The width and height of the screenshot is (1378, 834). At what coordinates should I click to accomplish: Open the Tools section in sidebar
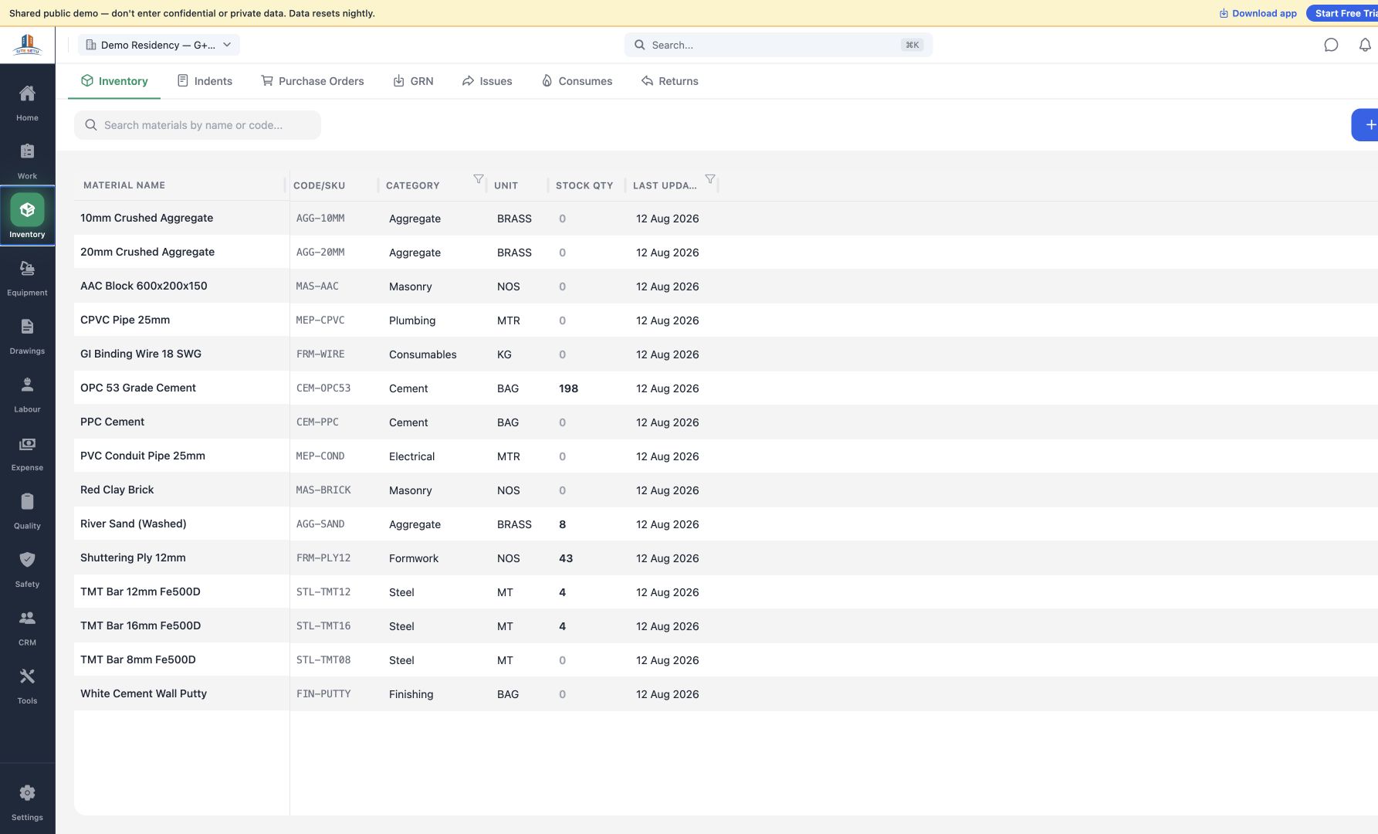pyautogui.click(x=27, y=686)
